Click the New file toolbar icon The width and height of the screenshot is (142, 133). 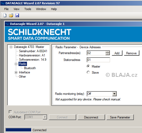click(x=5, y=15)
